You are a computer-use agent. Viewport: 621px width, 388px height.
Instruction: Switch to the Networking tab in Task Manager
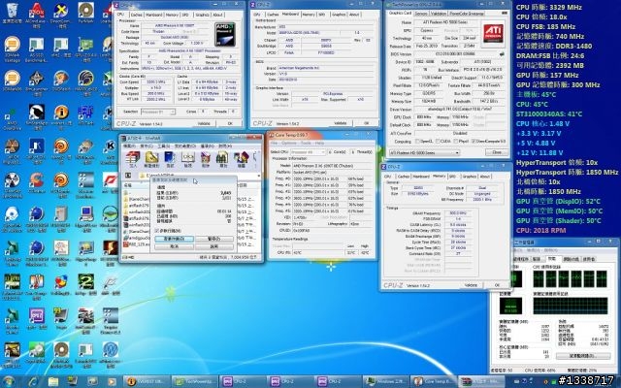[572, 259]
